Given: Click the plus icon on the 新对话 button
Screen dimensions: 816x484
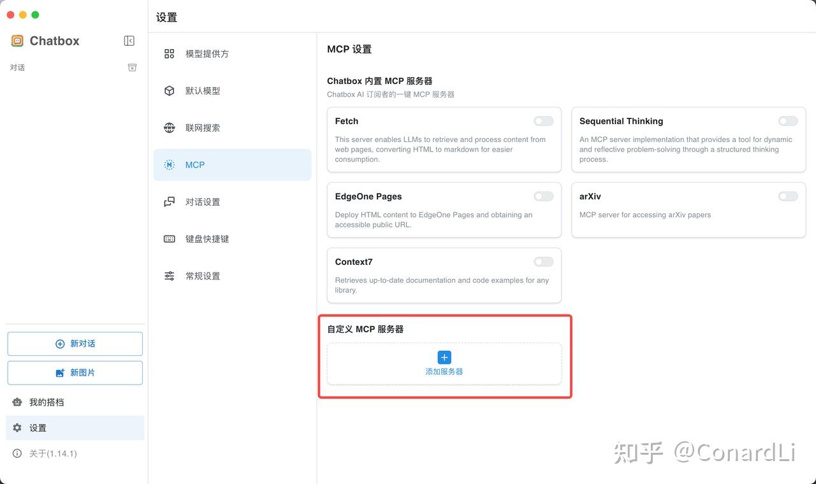Looking at the screenshot, I should pyautogui.click(x=60, y=344).
